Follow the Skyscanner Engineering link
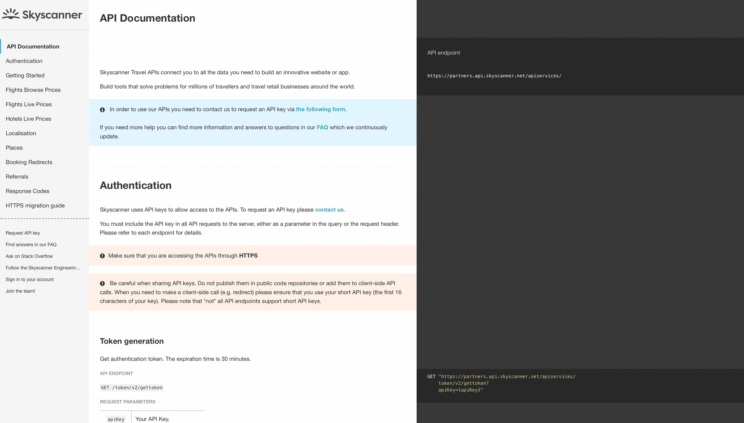This screenshot has width=744, height=423. click(x=43, y=268)
